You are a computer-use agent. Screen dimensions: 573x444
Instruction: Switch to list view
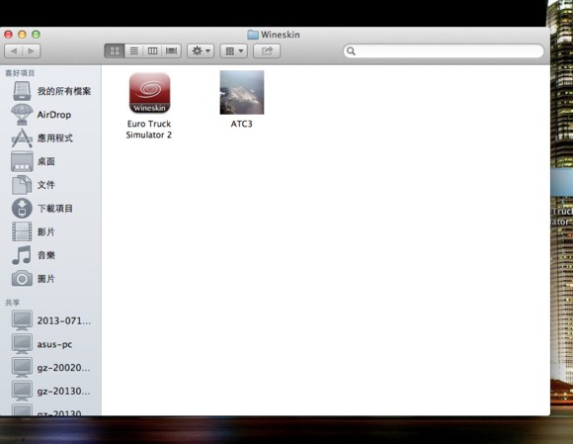[133, 50]
